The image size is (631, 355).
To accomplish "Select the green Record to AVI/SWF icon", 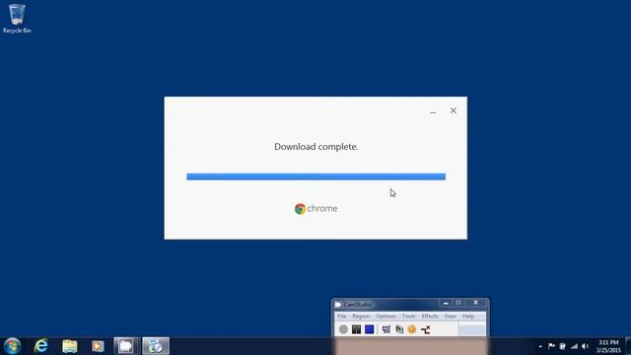I will [399, 329].
